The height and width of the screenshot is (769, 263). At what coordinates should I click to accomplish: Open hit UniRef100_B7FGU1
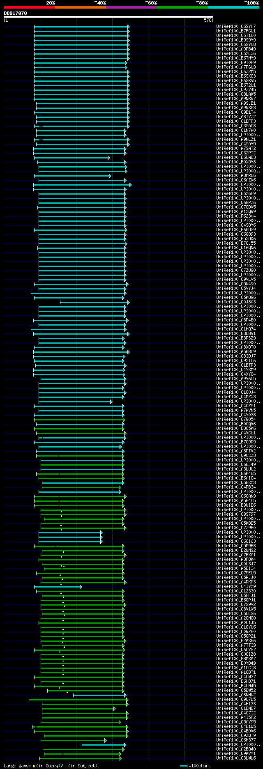[x=236, y=31]
